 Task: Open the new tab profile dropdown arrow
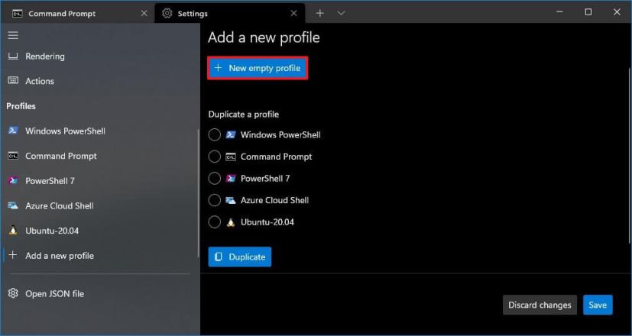click(341, 13)
